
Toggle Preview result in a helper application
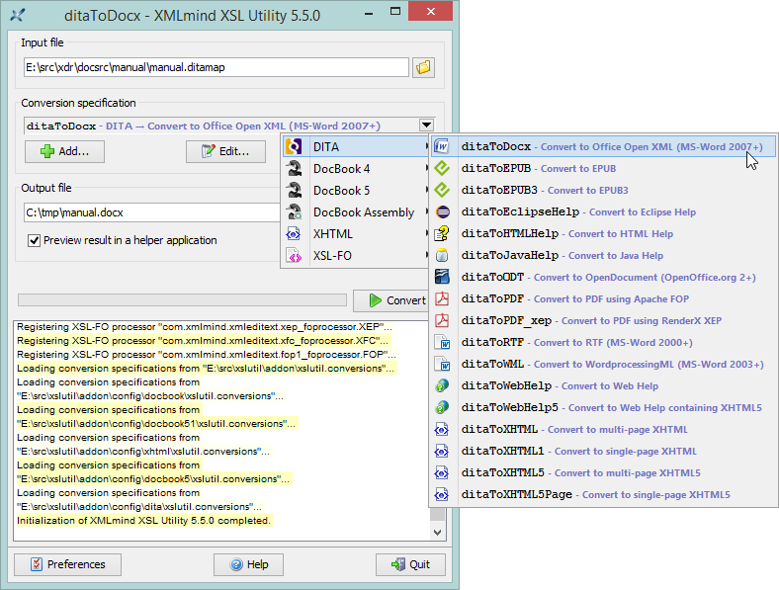click(x=34, y=241)
